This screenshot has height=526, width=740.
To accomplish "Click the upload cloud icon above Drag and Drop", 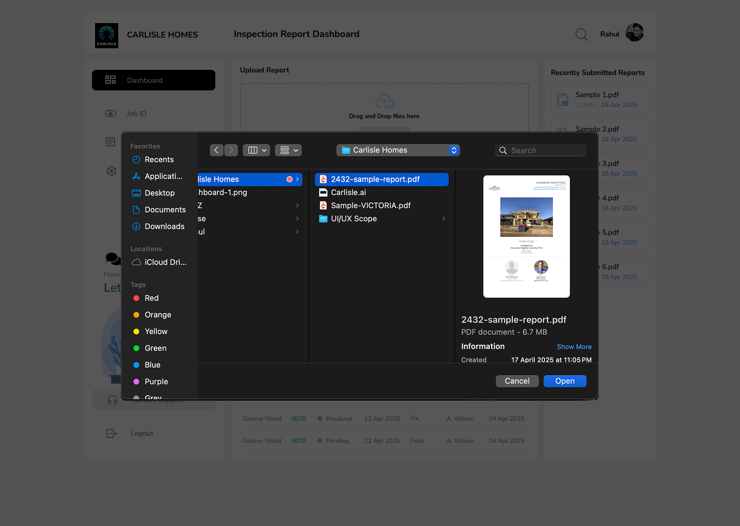I will tap(384, 101).
